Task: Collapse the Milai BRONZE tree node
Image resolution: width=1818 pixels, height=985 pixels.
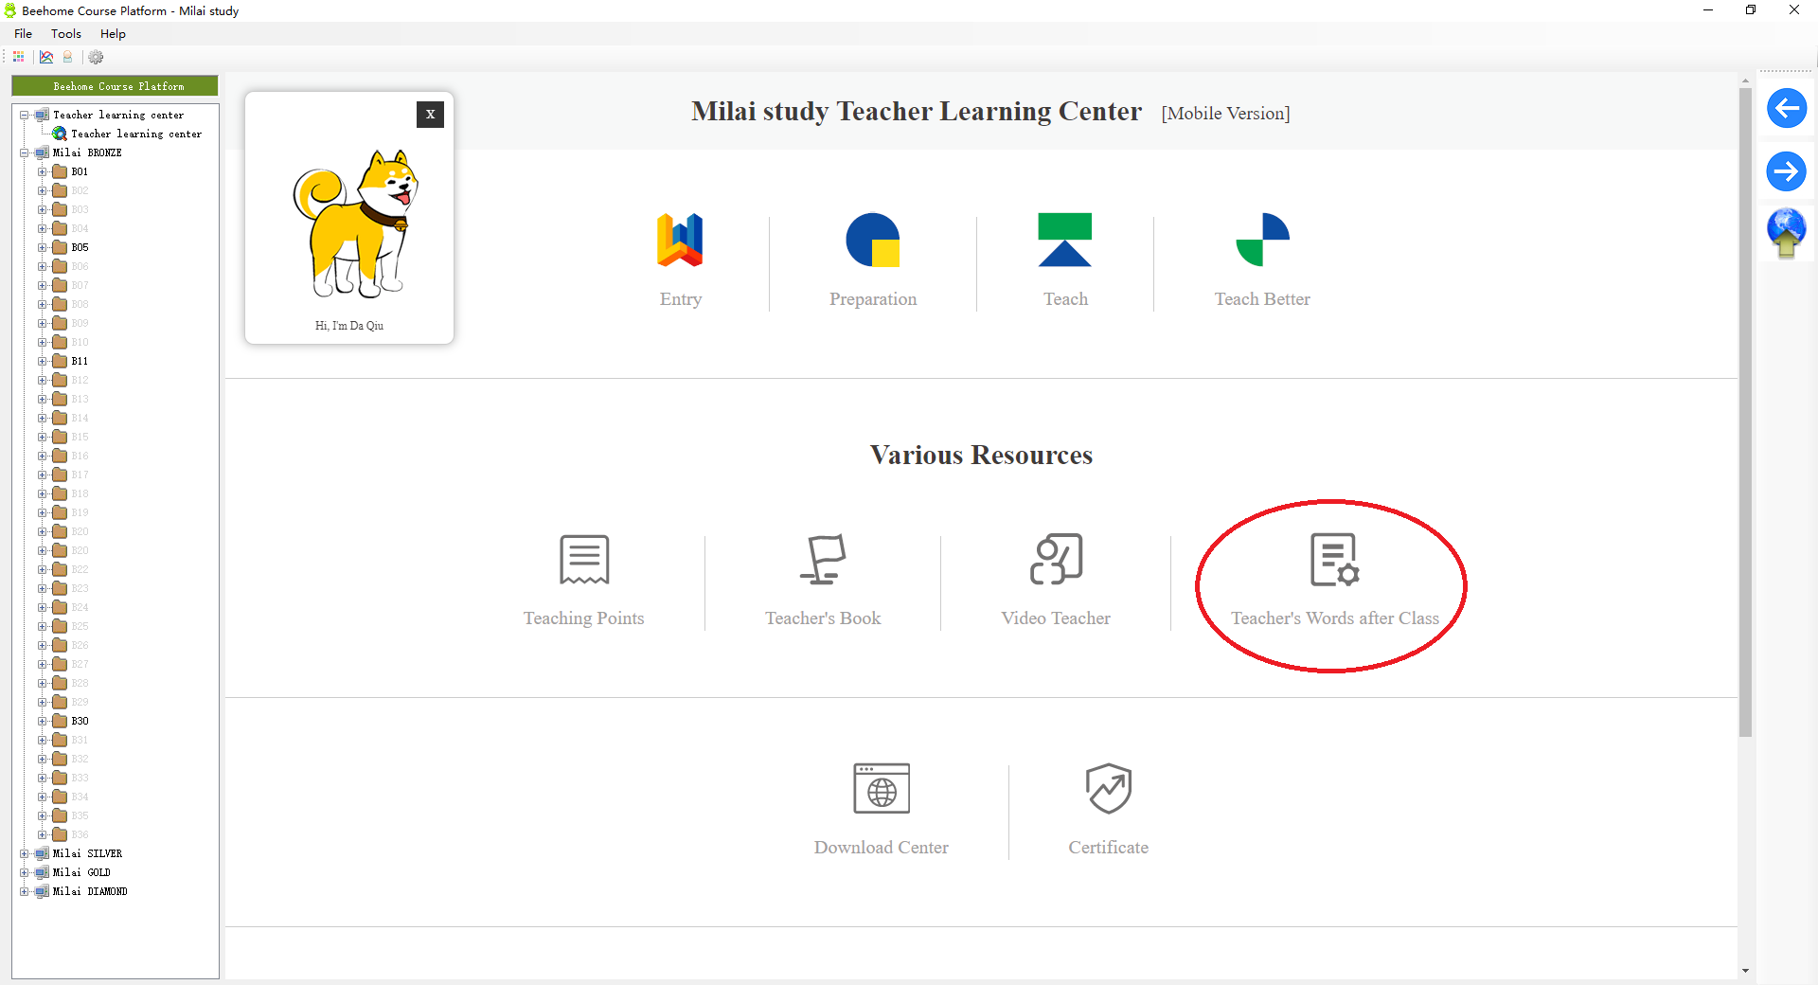Action: tap(25, 152)
